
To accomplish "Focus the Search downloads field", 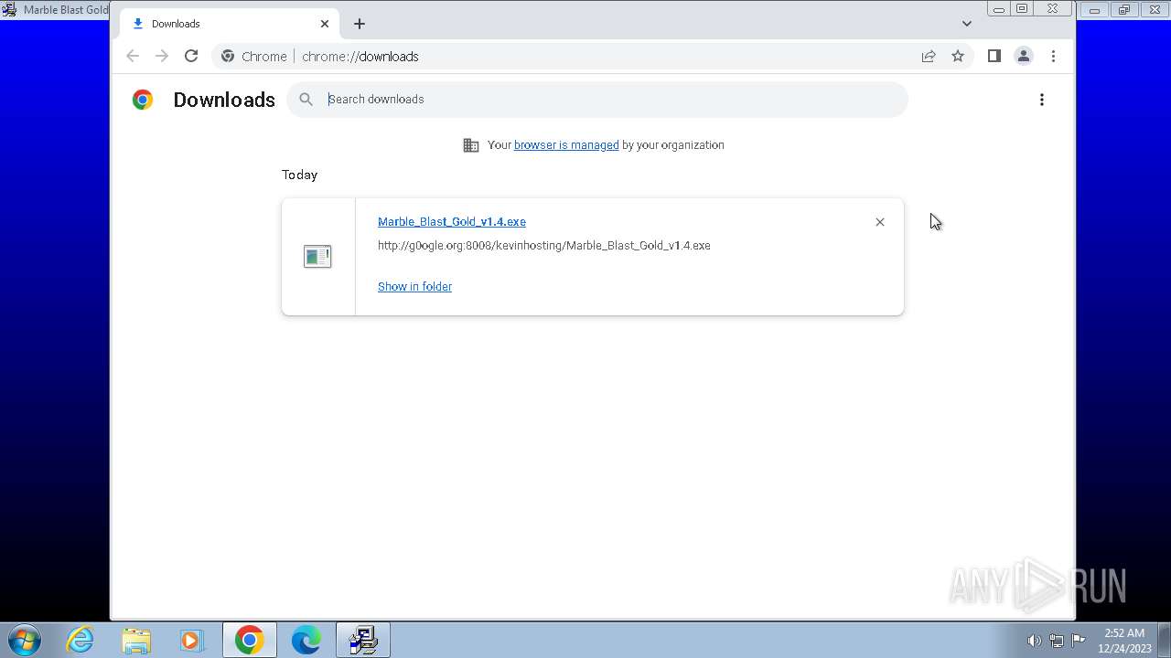I will coord(597,100).
